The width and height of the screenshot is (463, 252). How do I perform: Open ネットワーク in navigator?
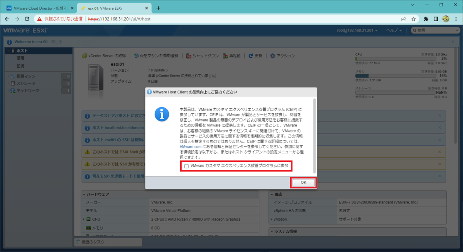pos(28,91)
